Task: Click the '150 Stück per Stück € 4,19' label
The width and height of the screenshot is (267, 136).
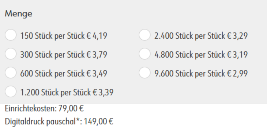Action: [64, 36]
